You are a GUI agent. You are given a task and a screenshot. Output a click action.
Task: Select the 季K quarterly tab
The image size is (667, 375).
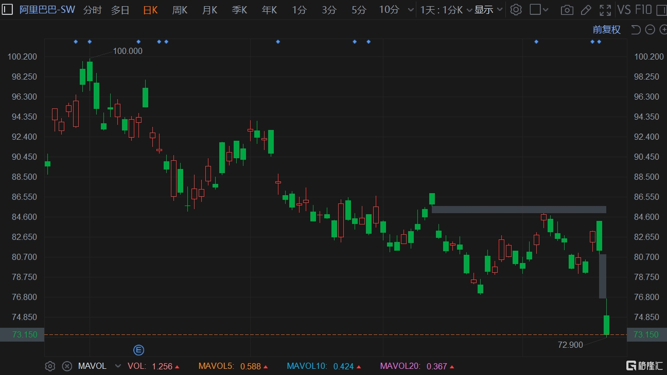click(239, 10)
